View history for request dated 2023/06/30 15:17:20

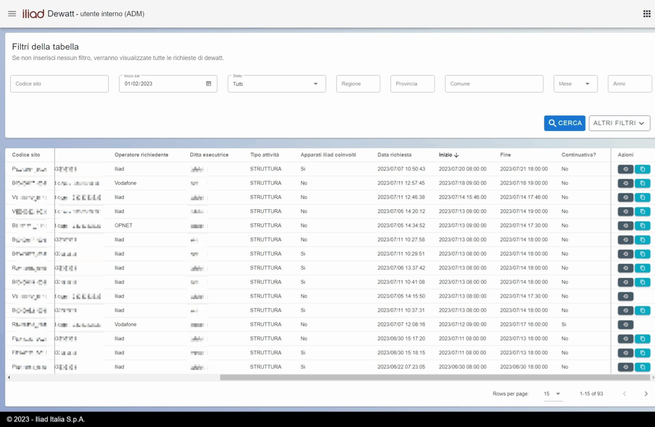(x=626, y=339)
